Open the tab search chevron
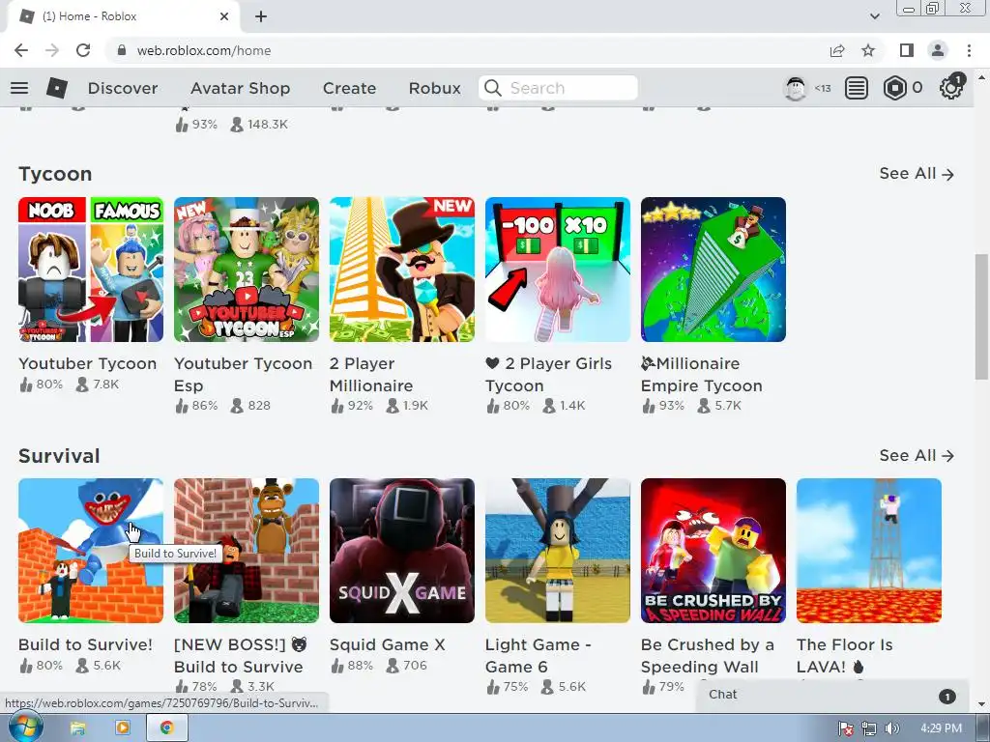This screenshot has height=742, width=990. (874, 16)
